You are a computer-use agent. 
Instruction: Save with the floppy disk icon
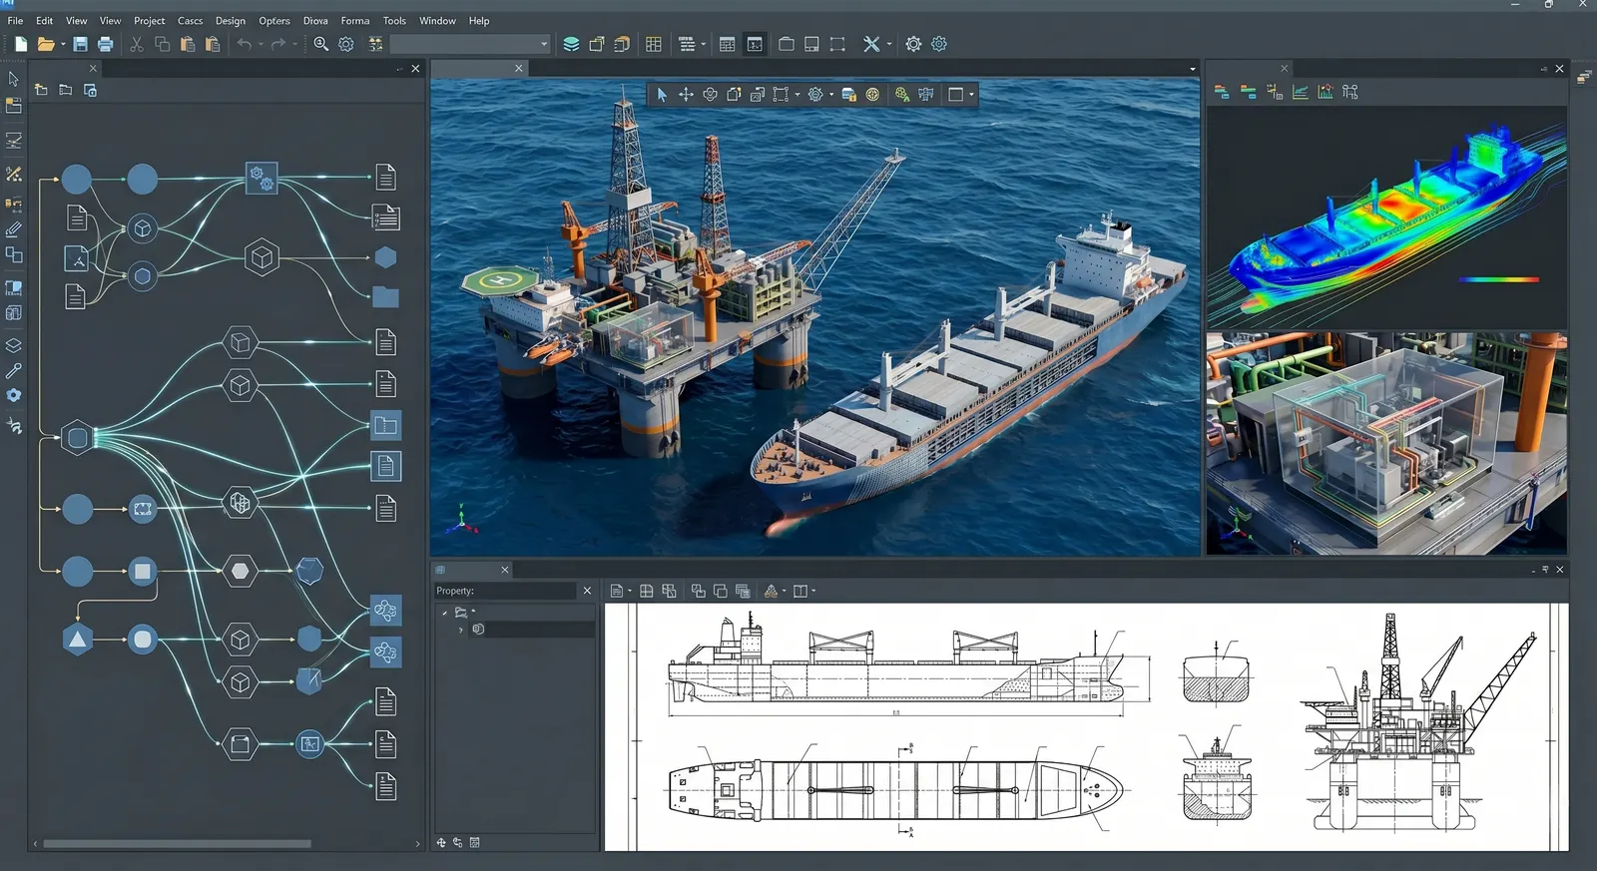tap(80, 44)
